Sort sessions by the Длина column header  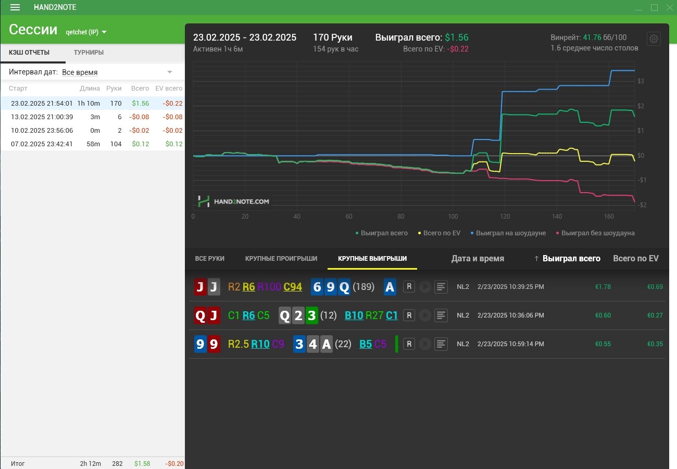point(90,88)
